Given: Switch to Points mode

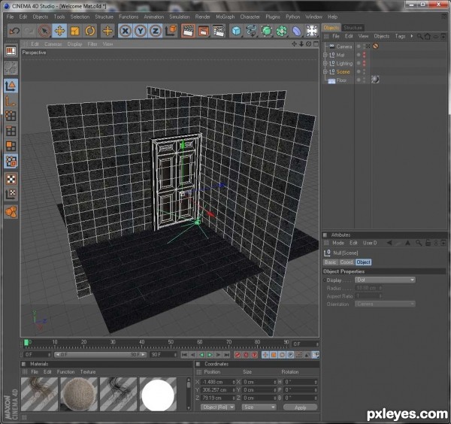Looking at the screenshot, I should [11, 116].
